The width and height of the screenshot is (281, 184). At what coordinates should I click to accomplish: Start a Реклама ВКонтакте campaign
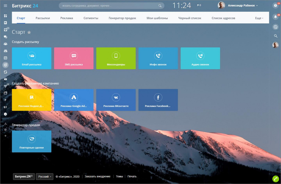[x=116, y=100]
